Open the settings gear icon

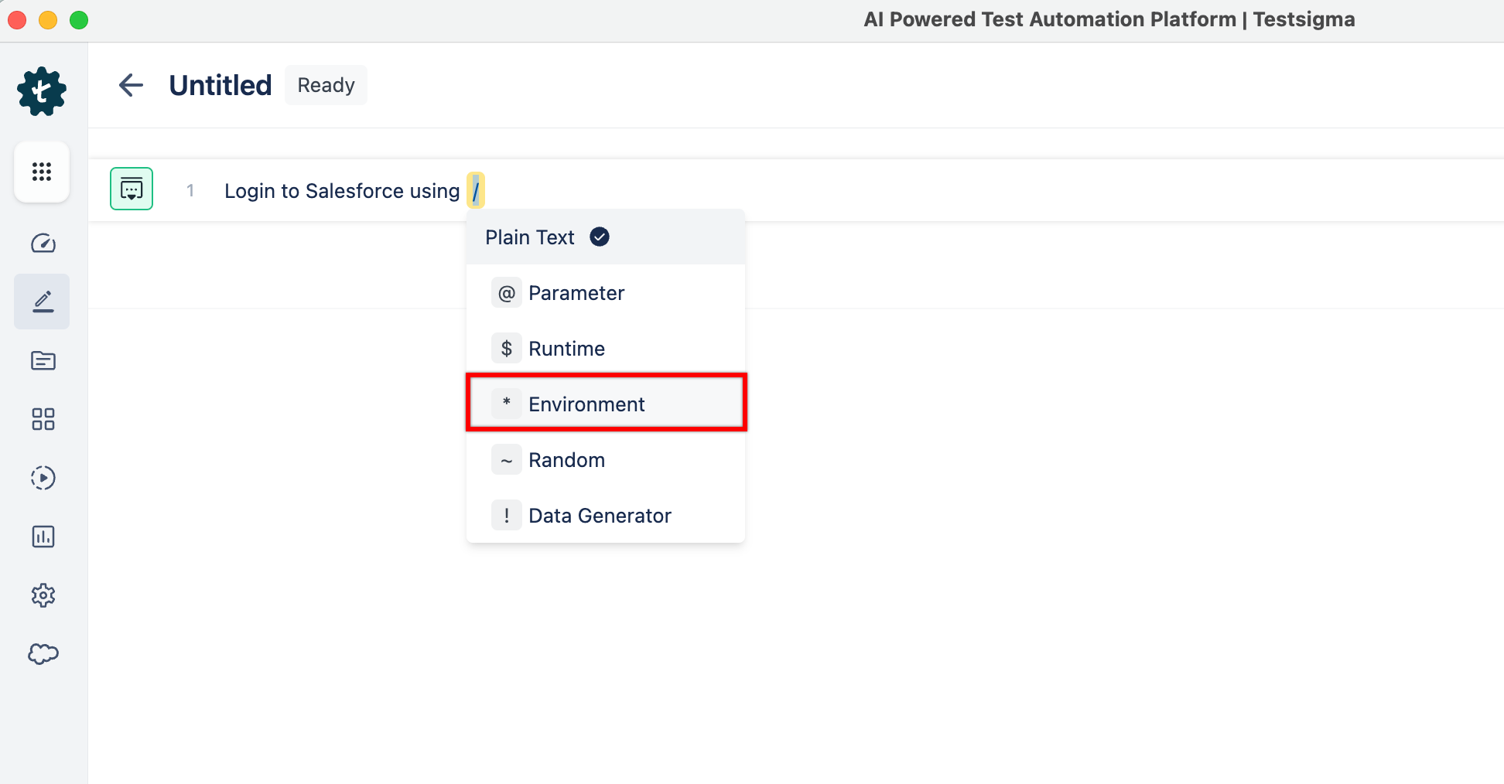[43, 595]
